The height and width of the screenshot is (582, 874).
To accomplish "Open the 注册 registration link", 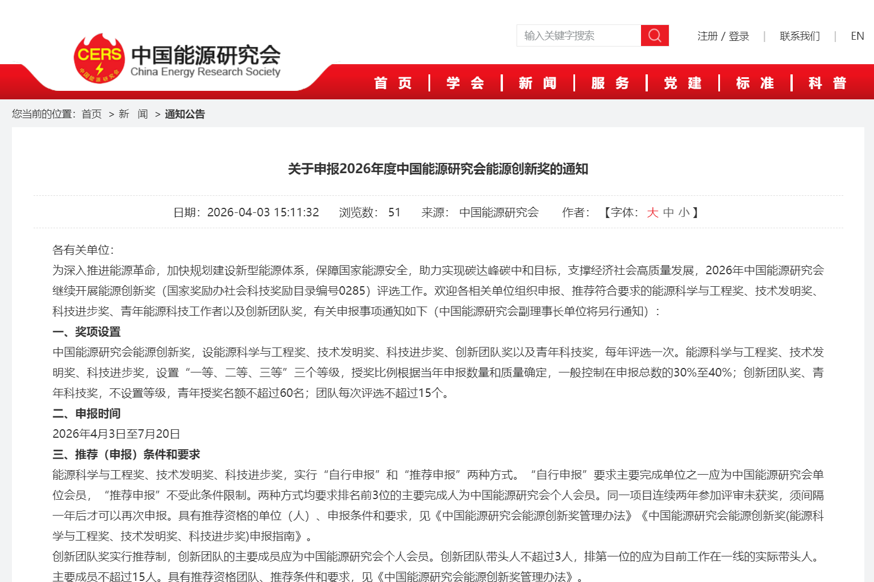I will [x=707, y=36].
